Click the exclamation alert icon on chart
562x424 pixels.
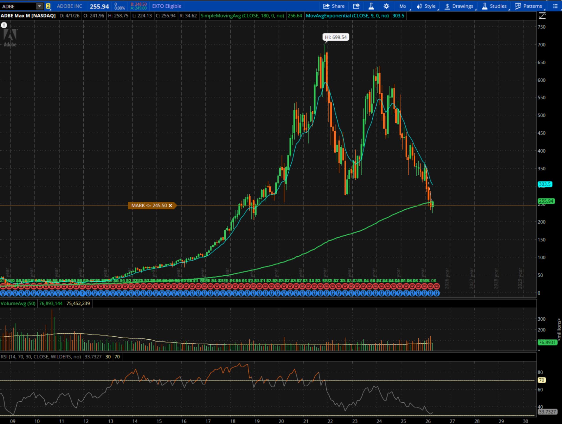click(4, 25)
